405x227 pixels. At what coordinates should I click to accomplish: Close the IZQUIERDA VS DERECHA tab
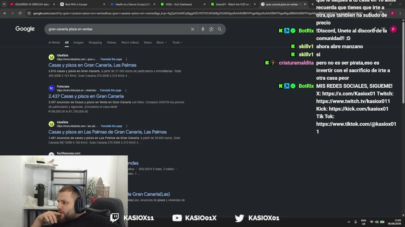click(x=54, y=4)
